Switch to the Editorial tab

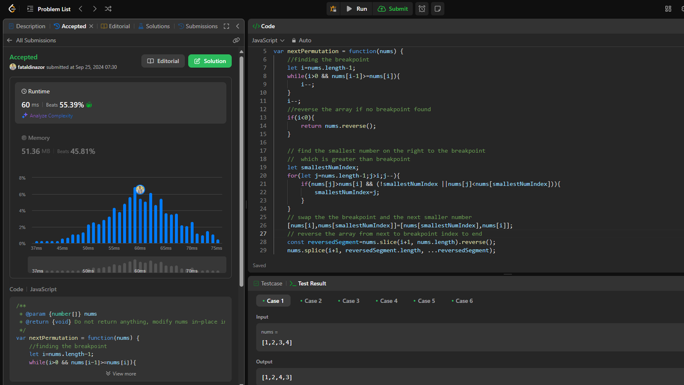tap(115, 26)
